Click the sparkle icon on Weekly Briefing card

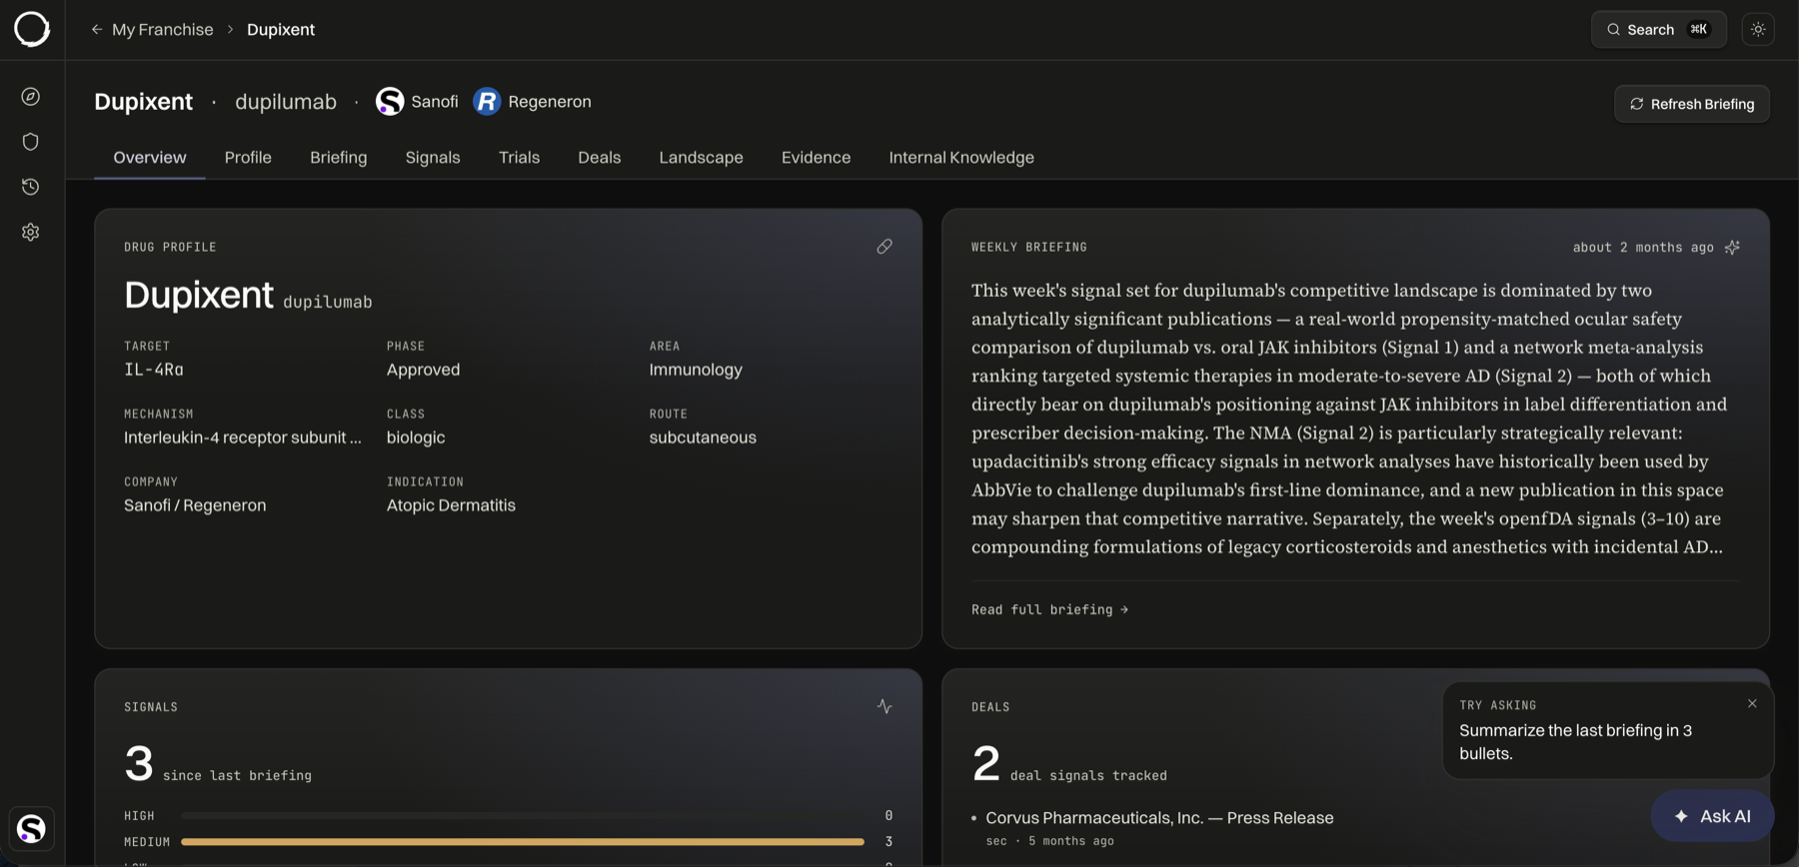(1732, 248)
